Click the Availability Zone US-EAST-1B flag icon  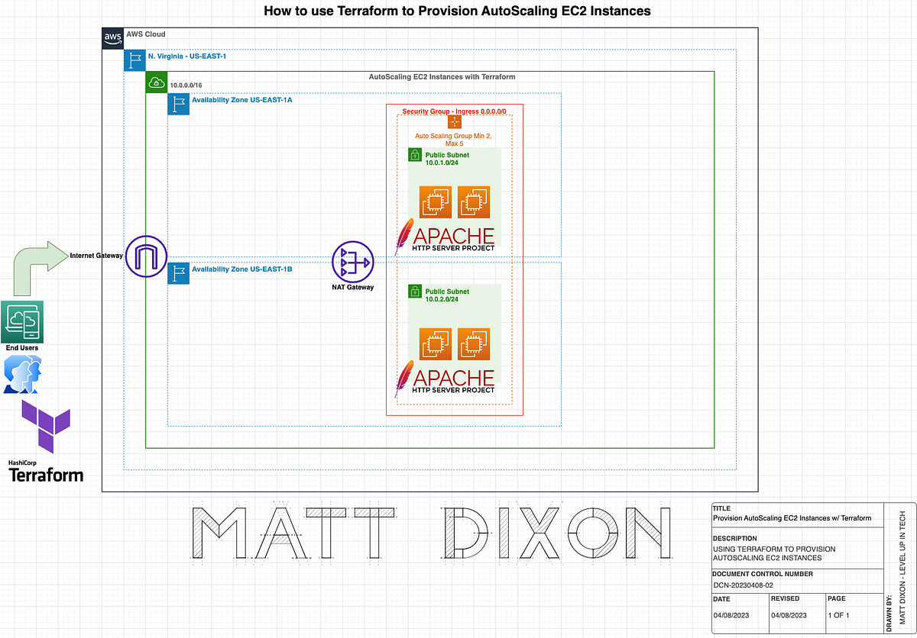point(178,273)
